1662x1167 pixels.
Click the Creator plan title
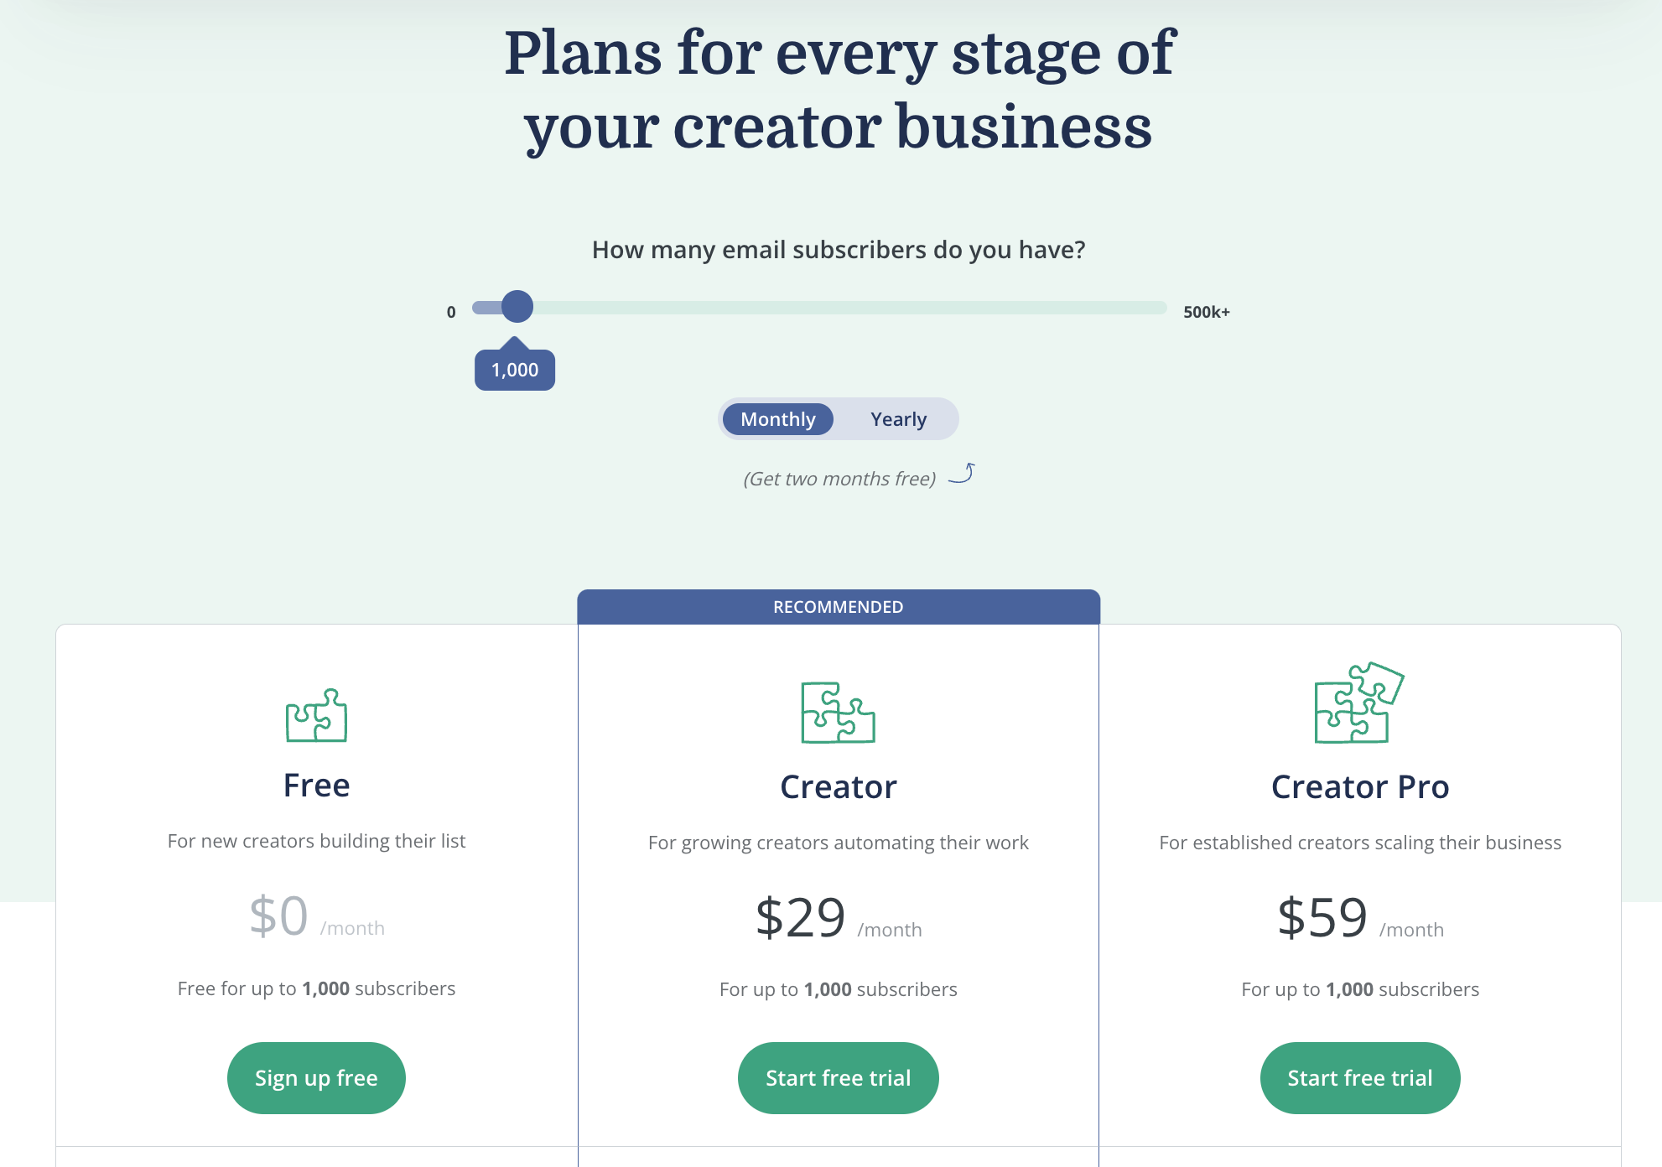(838, 787)
